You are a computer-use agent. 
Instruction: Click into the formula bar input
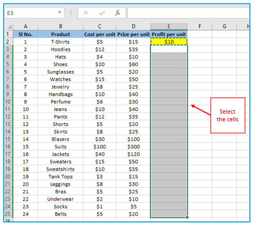pos(188,13)
